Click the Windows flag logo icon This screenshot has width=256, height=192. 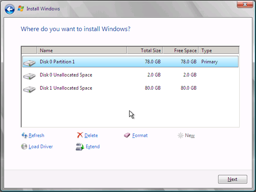pos(21,8)
